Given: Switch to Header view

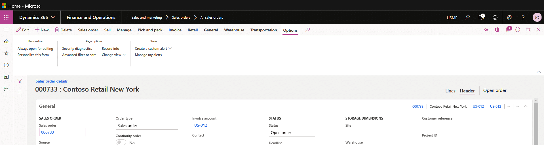Looking at the screenshot, I should [x=467, y=91].
